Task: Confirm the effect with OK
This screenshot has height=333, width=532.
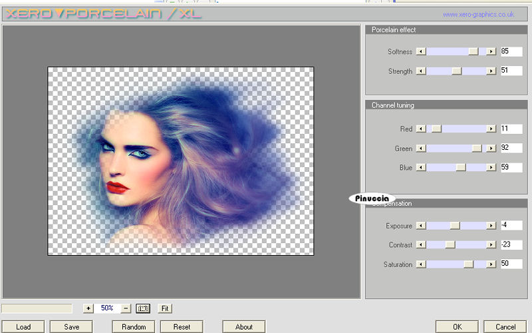Action: coord(457,326)
